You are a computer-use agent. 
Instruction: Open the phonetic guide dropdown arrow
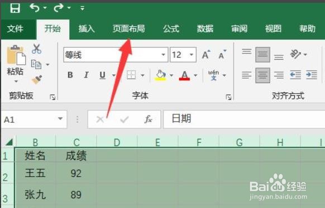[224, 75]
